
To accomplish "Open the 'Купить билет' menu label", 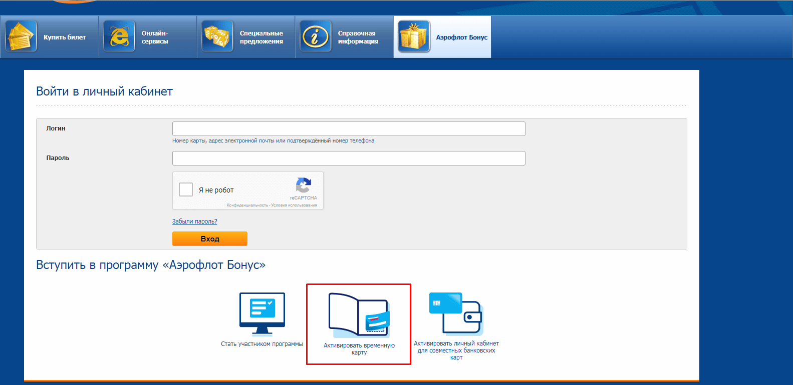I will tap(65, 37).
